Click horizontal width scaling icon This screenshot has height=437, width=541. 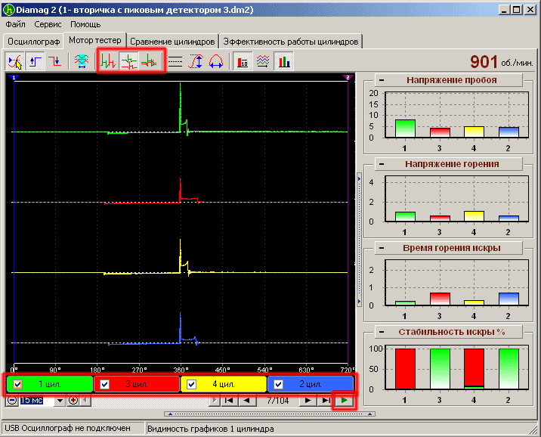[215, 61]
